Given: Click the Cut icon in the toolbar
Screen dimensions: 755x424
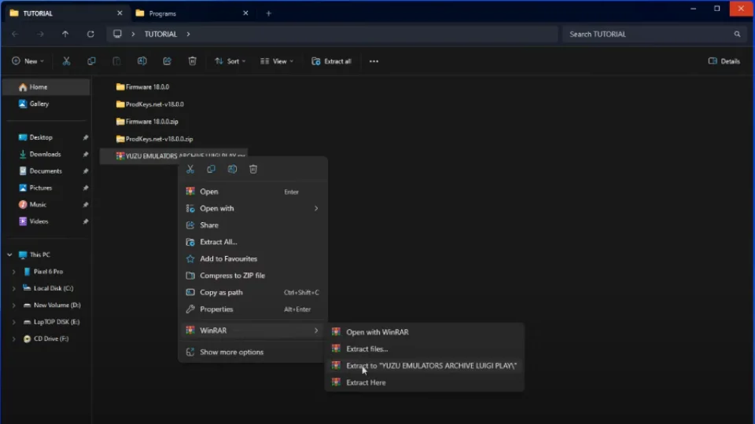Looking at the screenshot, I should (x=66, y=61).
